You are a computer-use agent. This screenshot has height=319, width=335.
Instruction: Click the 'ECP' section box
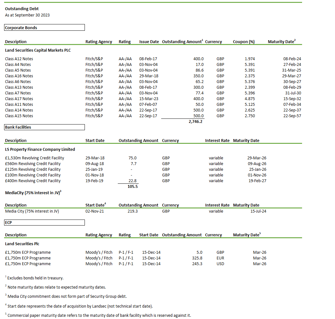point(44,223)
